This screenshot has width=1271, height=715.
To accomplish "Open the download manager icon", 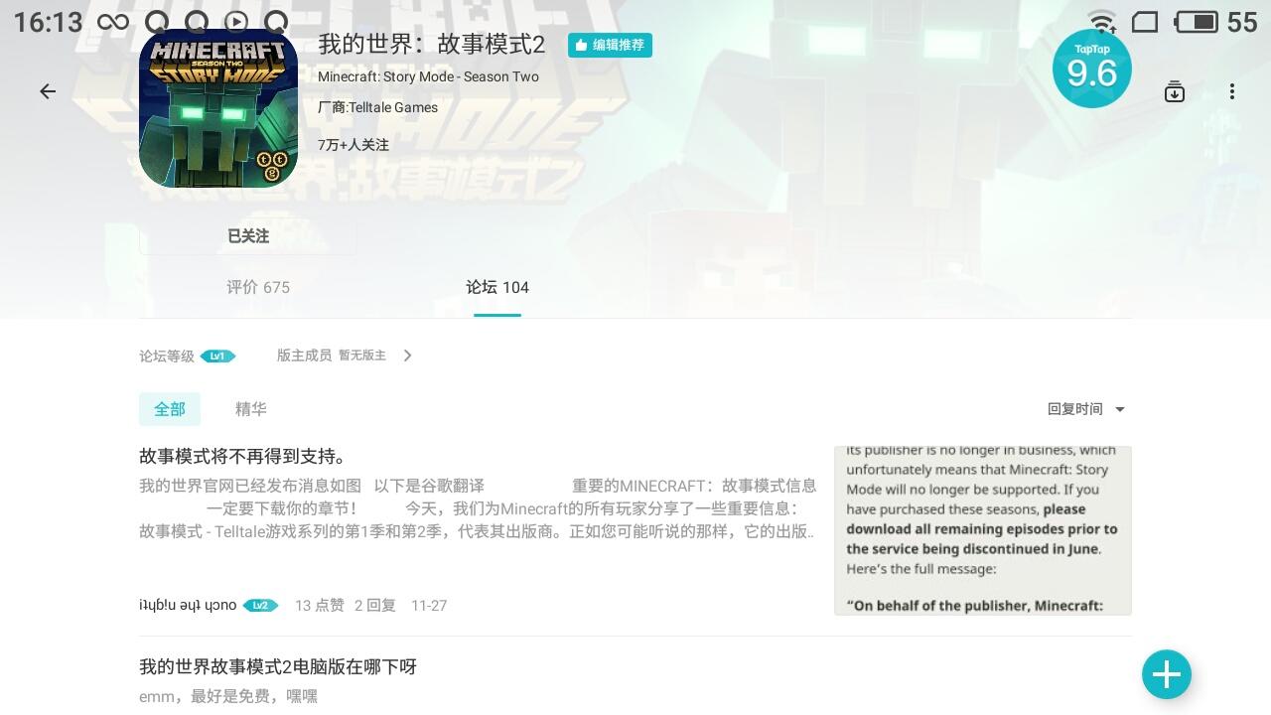I will (1175, 91).
